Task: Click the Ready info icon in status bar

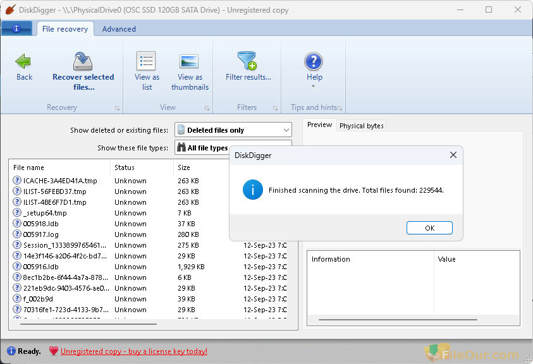Action: click(11, 351)
